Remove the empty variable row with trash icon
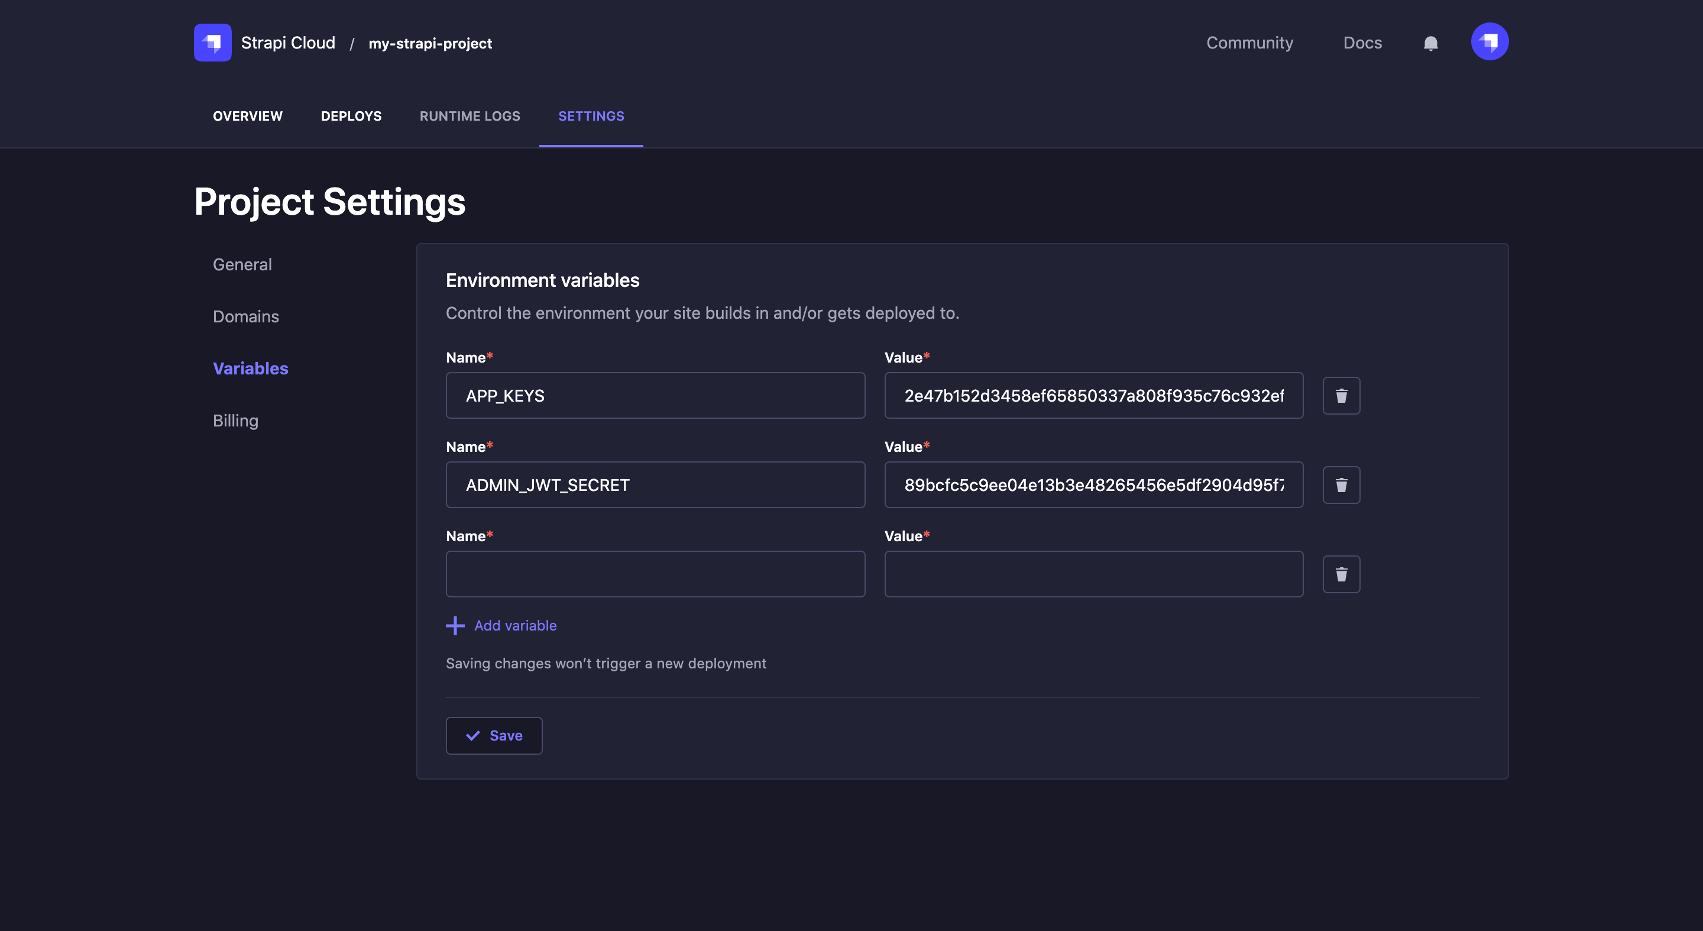Viewport: 1703px width, 931px height. coord(1341,574)
